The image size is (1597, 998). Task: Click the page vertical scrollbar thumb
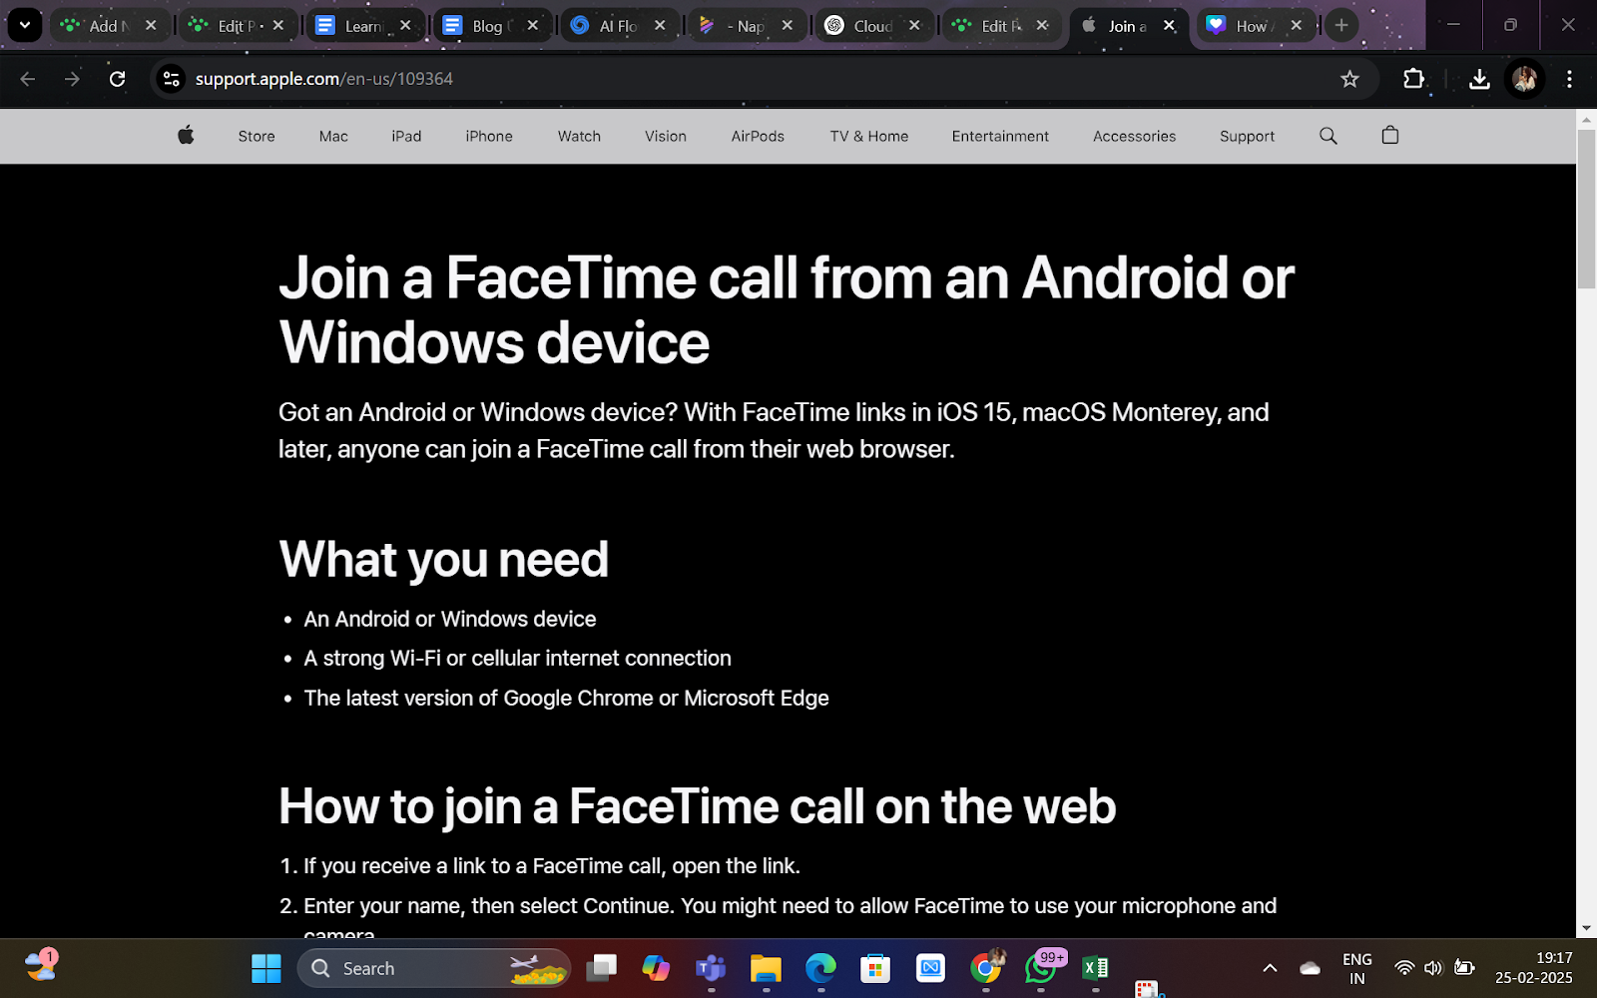(1586, 208)
